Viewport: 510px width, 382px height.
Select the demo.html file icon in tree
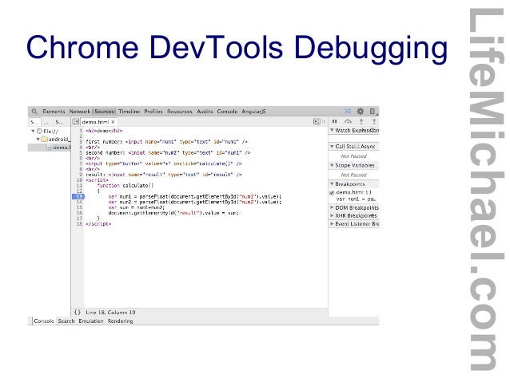[x=50, y=148]
